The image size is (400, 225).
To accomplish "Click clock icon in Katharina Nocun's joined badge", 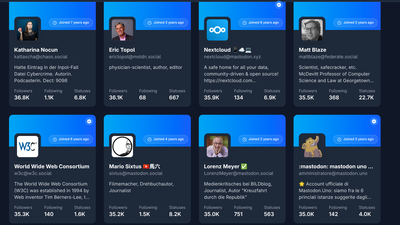I will point(55,23).
